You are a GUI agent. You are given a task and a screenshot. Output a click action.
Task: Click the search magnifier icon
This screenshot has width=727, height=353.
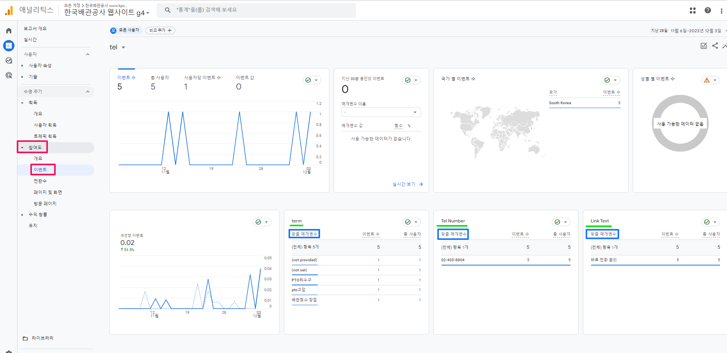coord(168,10)
